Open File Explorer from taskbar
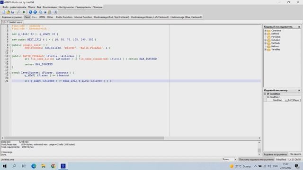303x170 pixels. pyautogui.click(x=43, y=166)
